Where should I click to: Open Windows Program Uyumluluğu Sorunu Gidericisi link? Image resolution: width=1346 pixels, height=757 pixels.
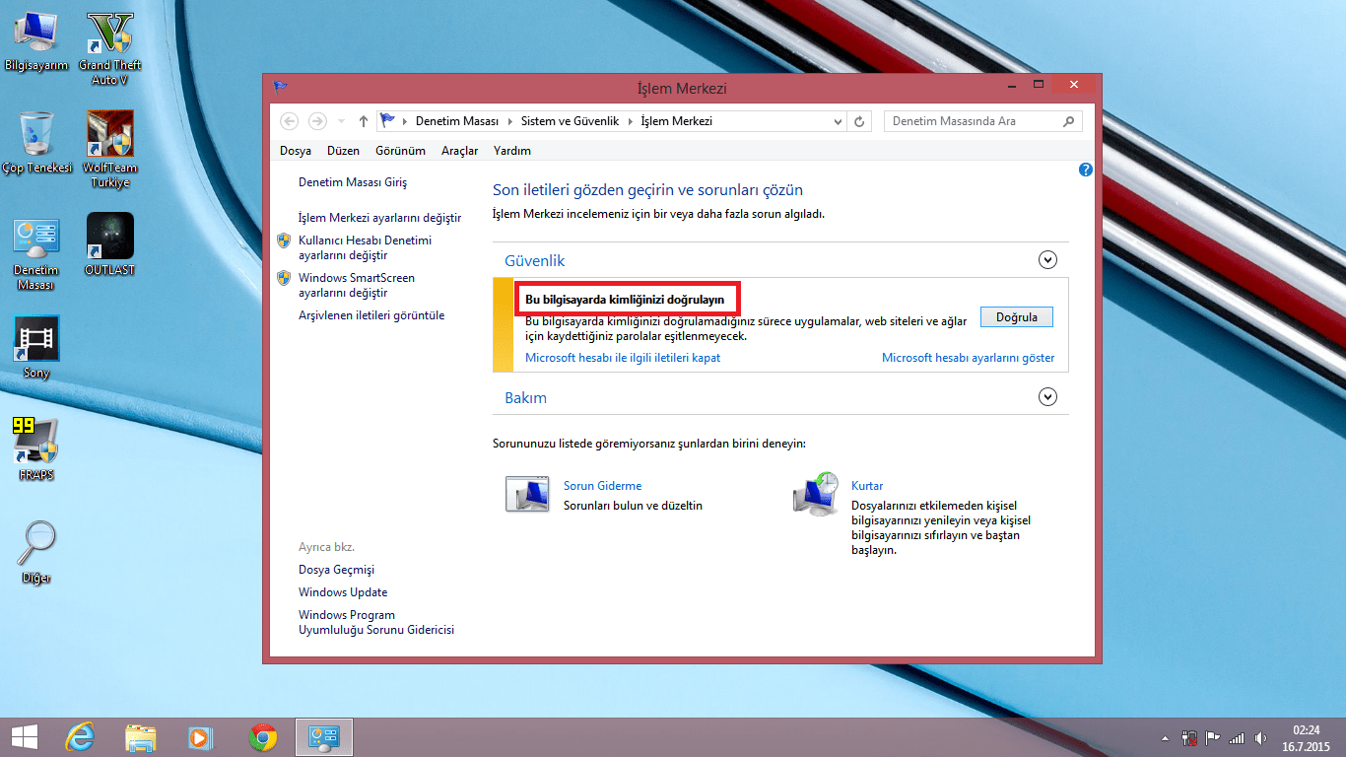376,622
